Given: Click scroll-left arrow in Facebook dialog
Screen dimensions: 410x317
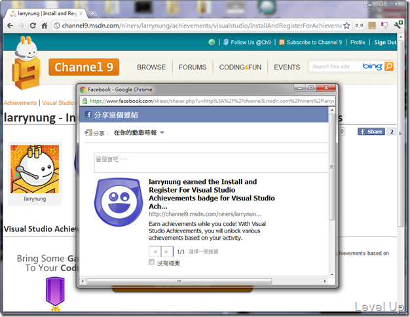Looking at the screenshot, I should [x=83, y=282].
